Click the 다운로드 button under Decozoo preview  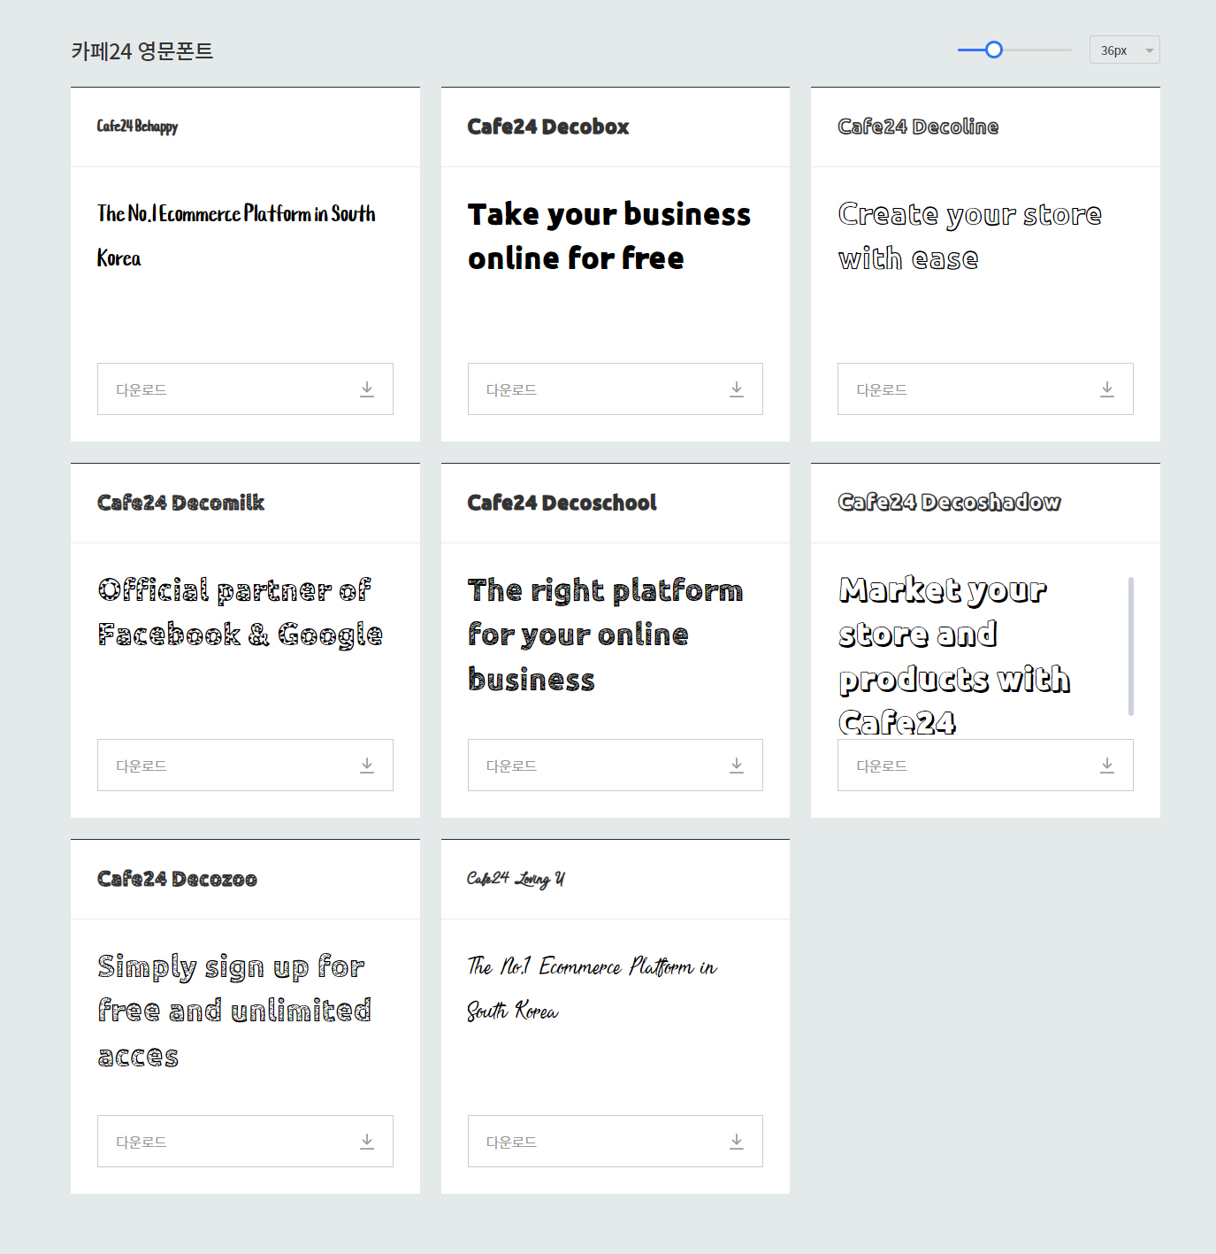tap(245, 1142)
